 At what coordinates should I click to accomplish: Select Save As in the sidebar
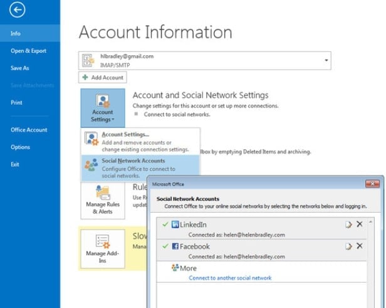tap(19, 68)
